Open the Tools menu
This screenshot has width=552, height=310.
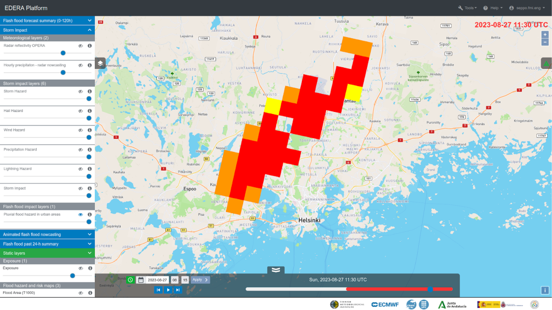pos(467,8)
